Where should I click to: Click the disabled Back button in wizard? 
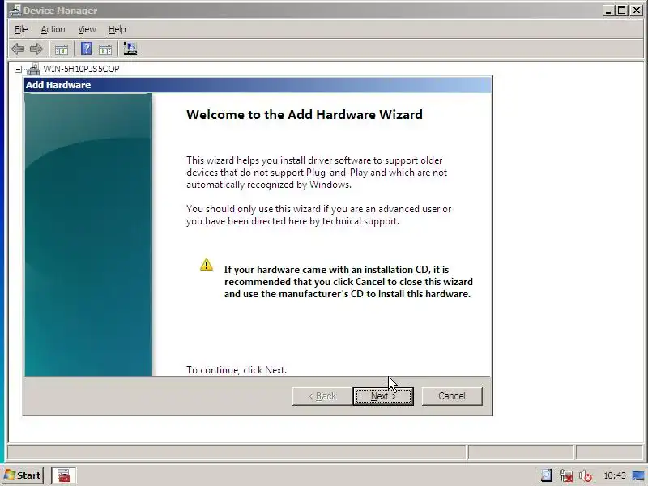tap(322, 396)
